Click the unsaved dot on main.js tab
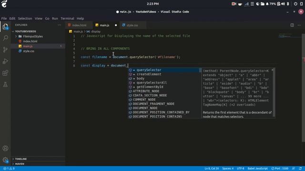 (x=116, y=25)
